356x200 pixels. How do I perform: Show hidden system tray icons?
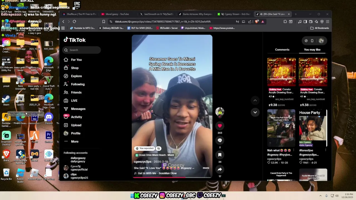[320, 196]
